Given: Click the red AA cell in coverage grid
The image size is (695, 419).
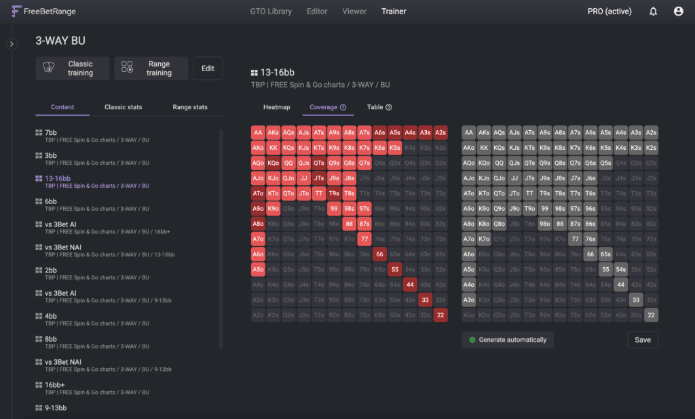Looking at the screenshot, I should pos(258,133).
